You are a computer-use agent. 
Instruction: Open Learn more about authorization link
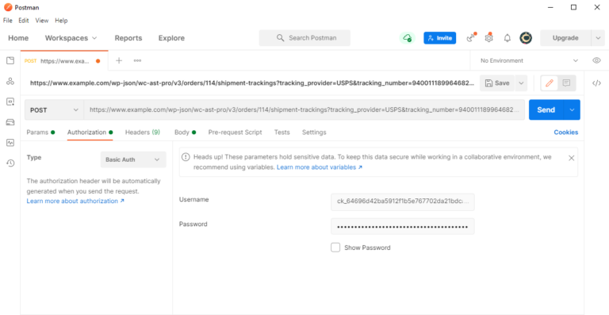click(75, 201)
